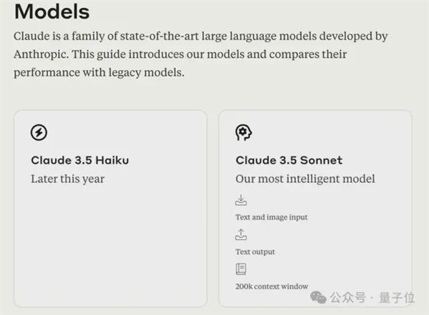This screenshot has height=315, width=429.
Task: Open the Claude 3.5 Sonnet card title
Action: click(288, 160)
